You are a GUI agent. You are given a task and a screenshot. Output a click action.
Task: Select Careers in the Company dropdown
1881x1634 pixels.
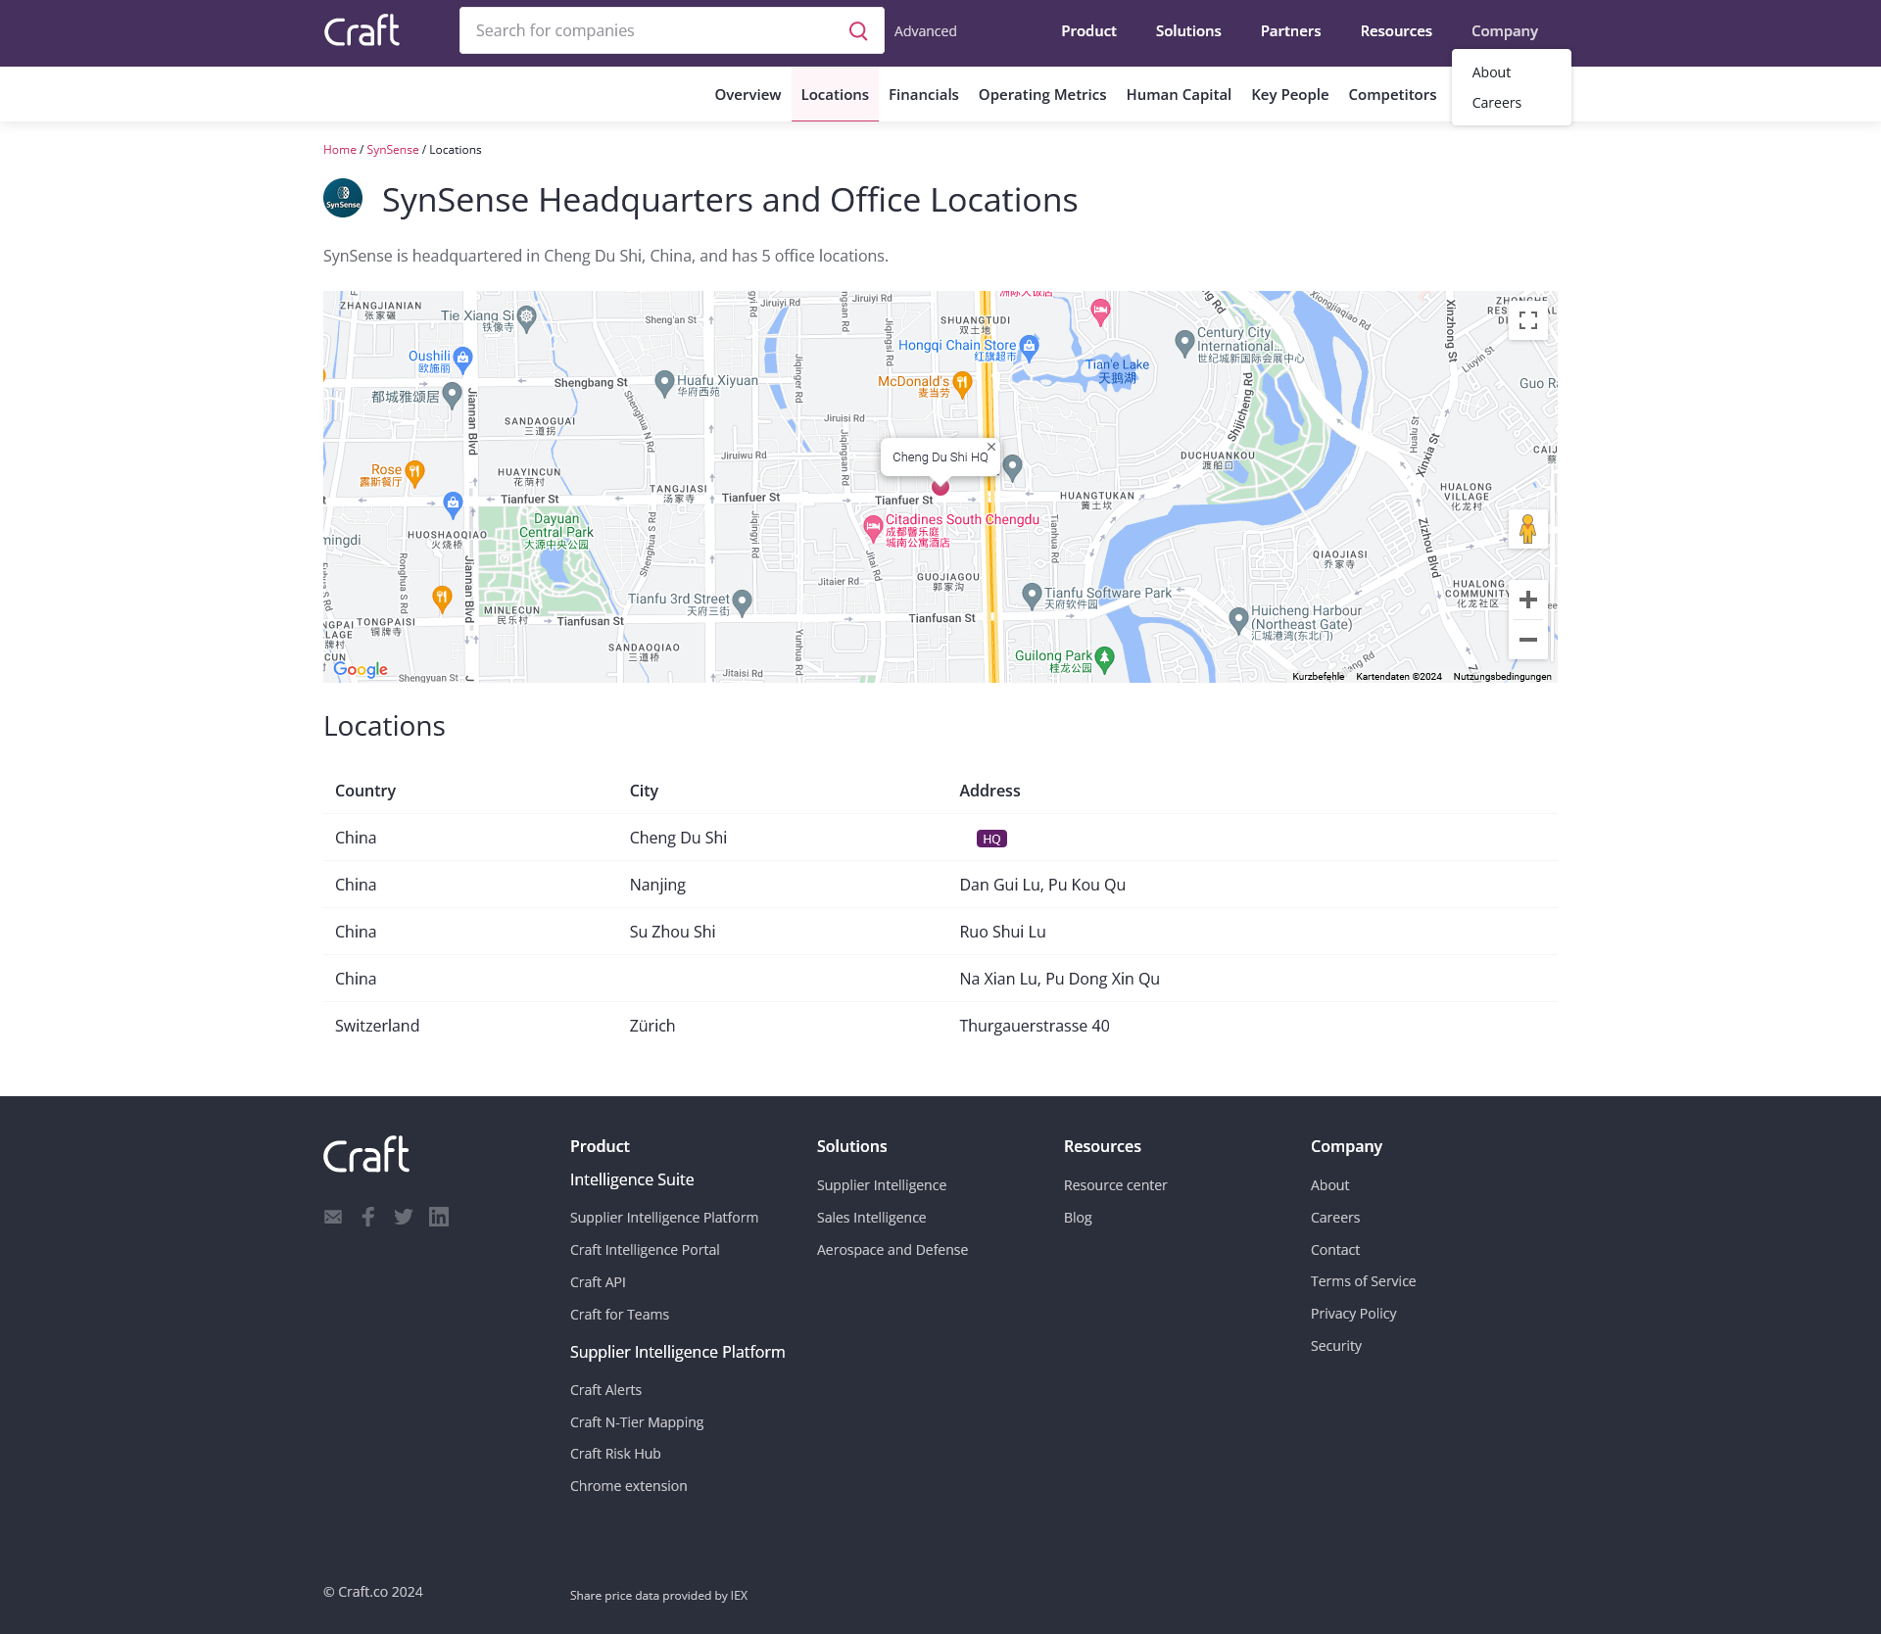click(x=1496, y=103)
